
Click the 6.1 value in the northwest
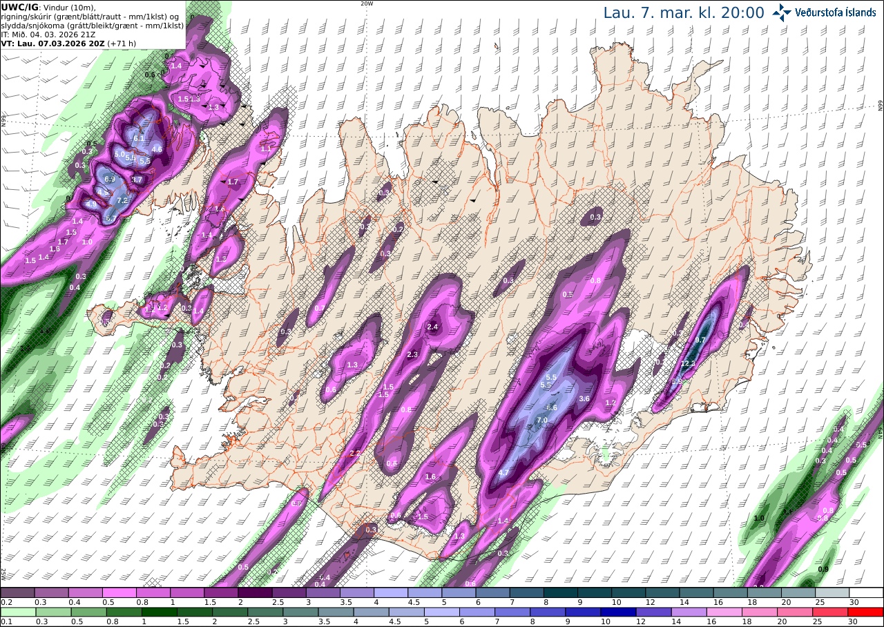point(138,139)
